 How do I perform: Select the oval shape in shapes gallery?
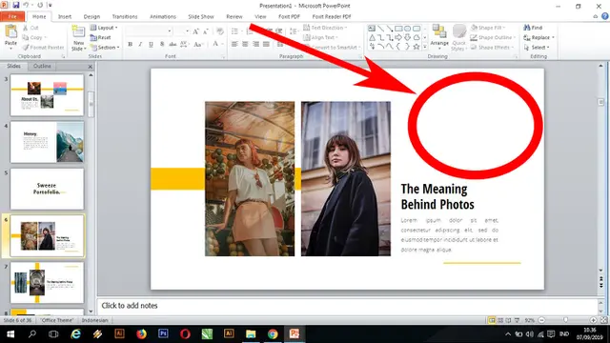[x=407, y=29]
